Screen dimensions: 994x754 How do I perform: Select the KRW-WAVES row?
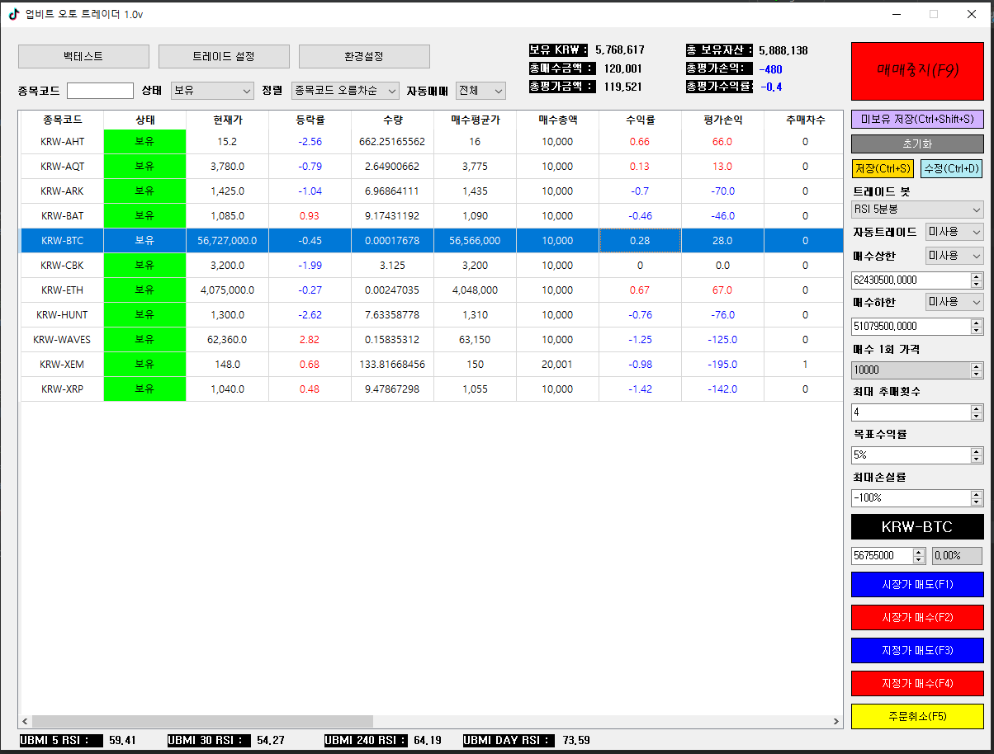tap(432, 340)
